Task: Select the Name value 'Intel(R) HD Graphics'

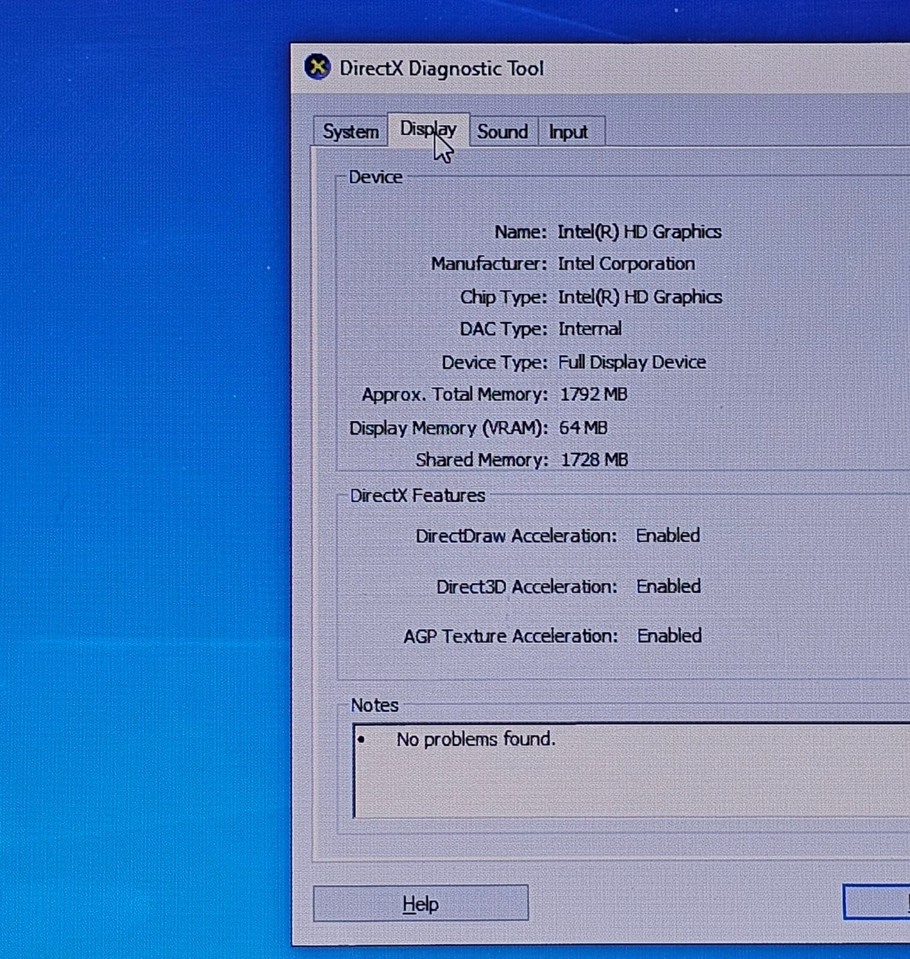Action: click(639, 232)
